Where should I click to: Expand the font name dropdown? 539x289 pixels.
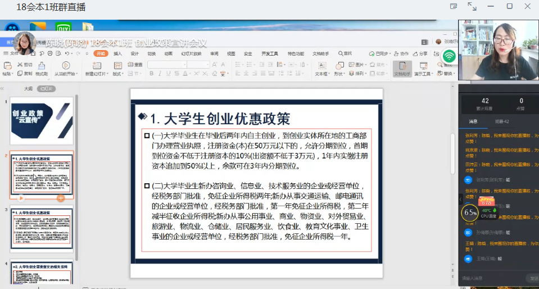[x=184, y=65]
